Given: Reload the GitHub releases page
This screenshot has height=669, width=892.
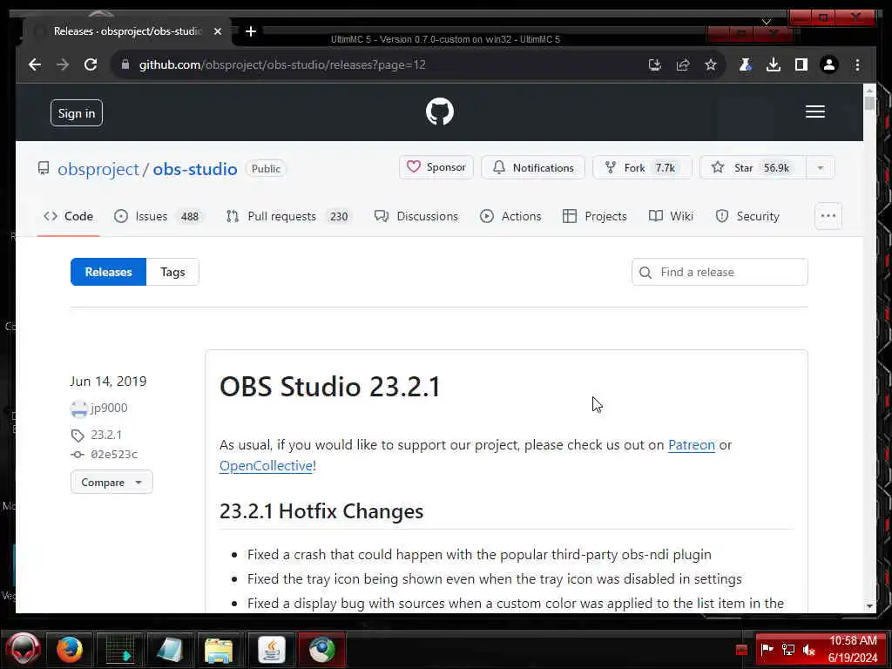Looking at the screenshot, I should pyautogui.click(x=91, y=64).
